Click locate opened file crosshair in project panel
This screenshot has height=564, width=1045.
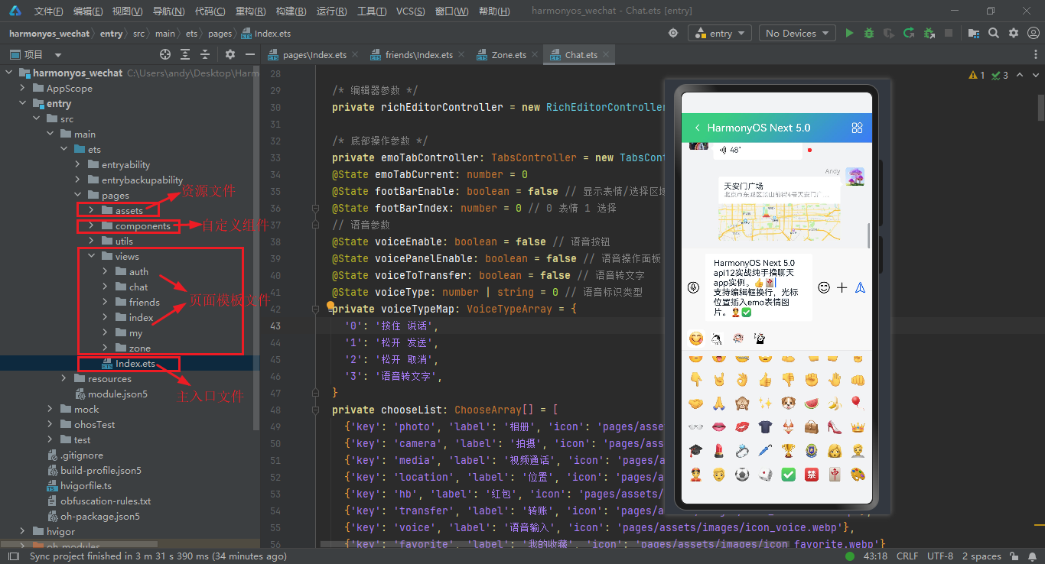pos(165,55)
